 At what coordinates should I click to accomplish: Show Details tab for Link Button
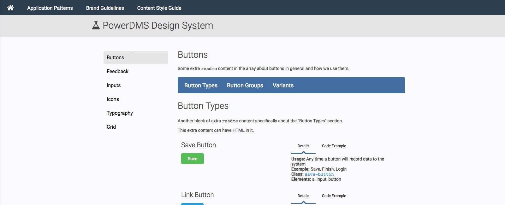303,196
